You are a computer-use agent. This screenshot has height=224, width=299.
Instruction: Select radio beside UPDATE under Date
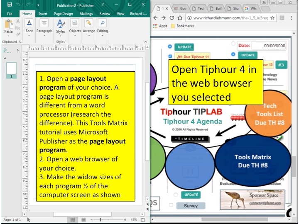tap(233, 54)
